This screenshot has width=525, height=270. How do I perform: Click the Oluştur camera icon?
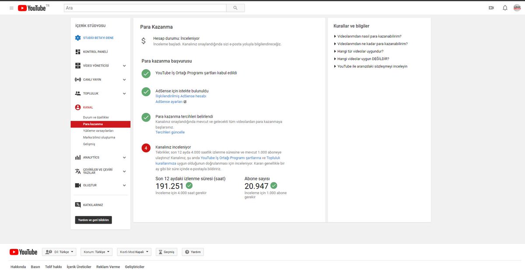coord(78,185)
